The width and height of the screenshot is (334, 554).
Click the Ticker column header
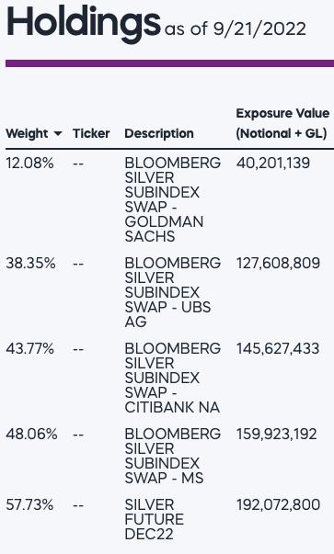click(x=91, y=133)
